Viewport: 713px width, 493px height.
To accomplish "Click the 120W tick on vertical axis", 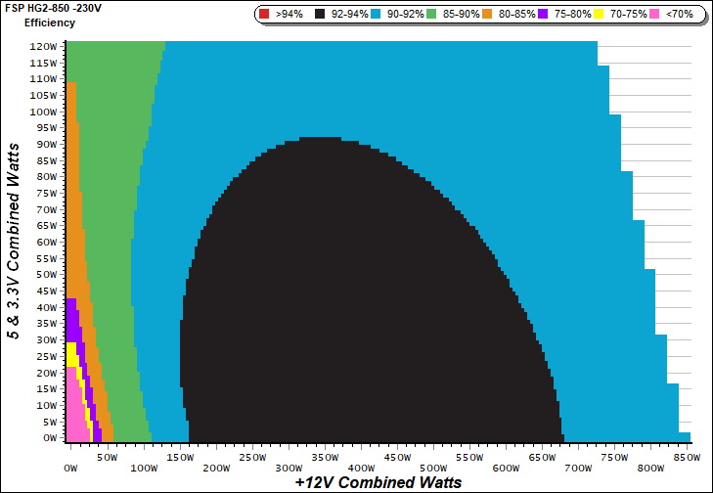I will click(42, 46).
